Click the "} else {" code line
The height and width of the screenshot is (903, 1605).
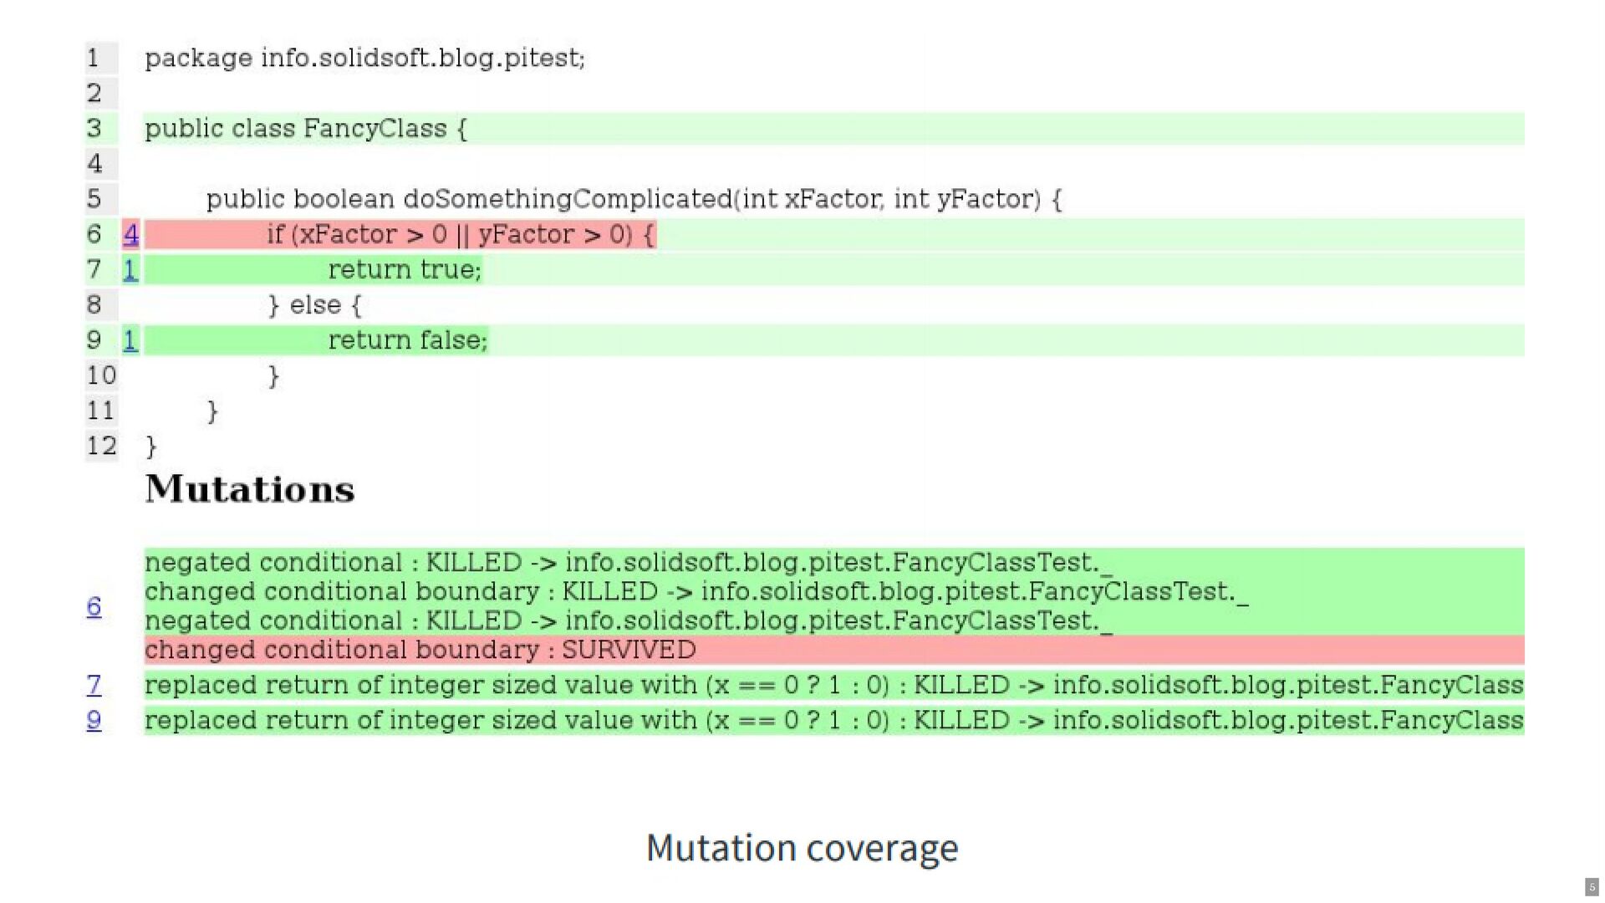pos(315,305)
